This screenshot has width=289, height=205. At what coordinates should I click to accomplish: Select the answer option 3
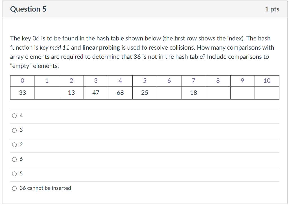click(14, 130)
